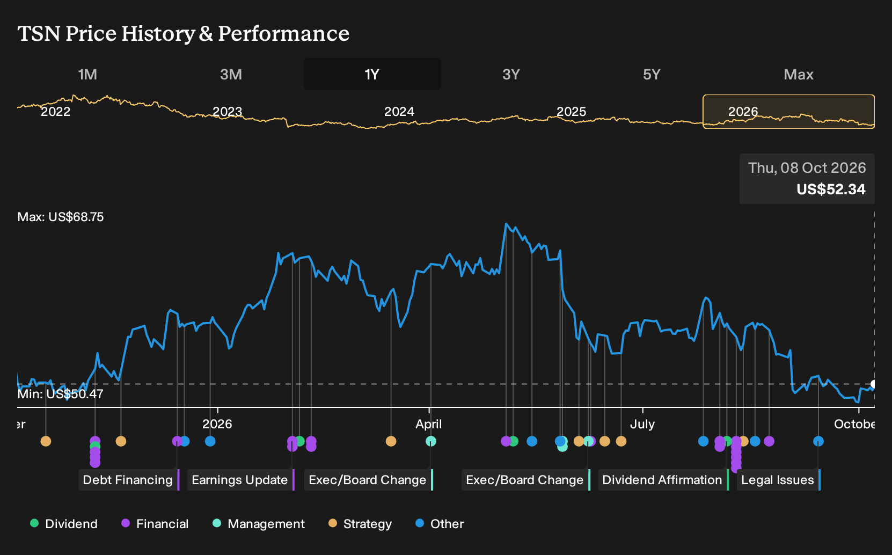This screenshot has width=892, height=555.
Task: Select the 1Y time range tab
Action: click(372, 74)
